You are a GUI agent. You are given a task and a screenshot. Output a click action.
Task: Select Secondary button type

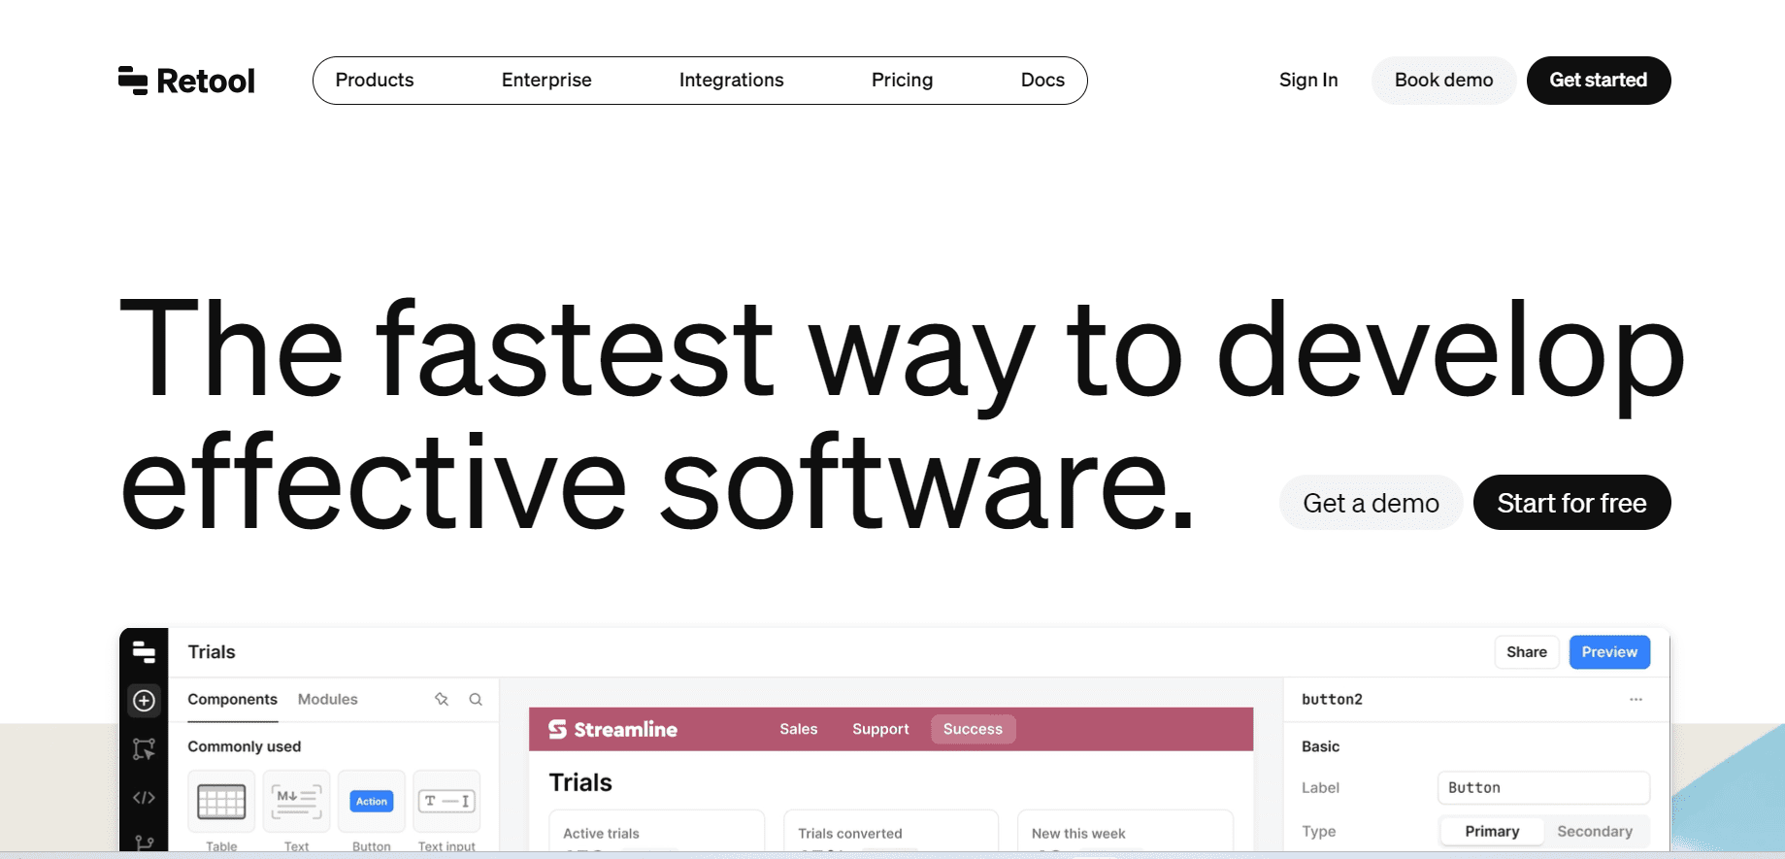[1595, 831]
